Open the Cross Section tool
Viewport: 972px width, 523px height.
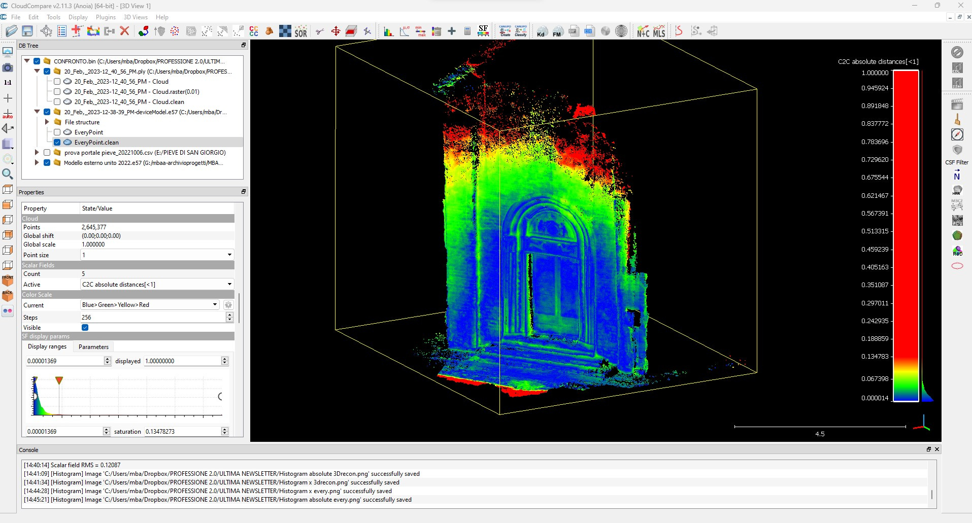pyautogui.click(x=351, y=31)
